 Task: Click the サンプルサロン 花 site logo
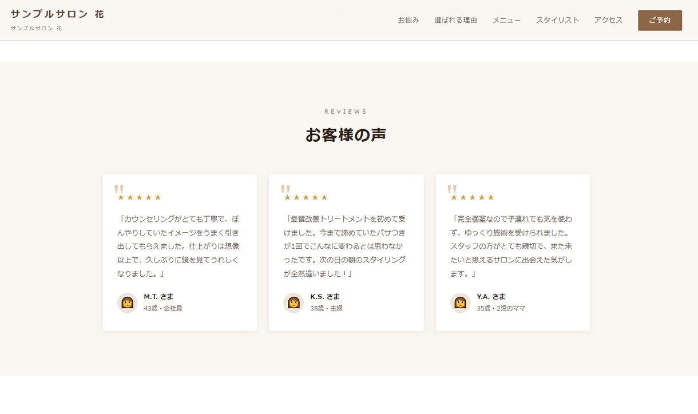click(x=57, y=14)
